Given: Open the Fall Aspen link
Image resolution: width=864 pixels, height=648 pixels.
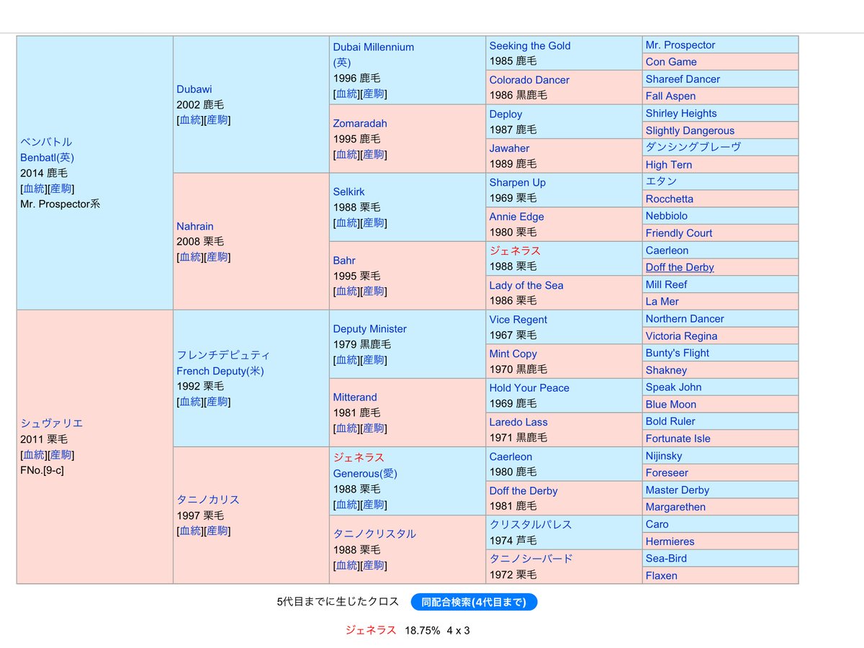Looking at the screenshot, I should click(670, 96).
